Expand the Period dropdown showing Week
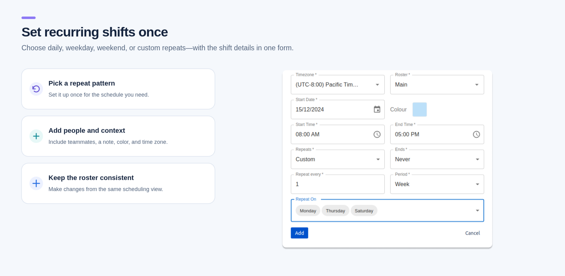 point(437,184)
